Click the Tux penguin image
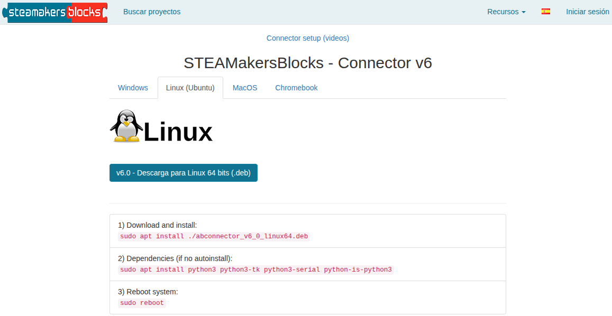This screenshot has height=316, width=612. (x=126, y=127)
